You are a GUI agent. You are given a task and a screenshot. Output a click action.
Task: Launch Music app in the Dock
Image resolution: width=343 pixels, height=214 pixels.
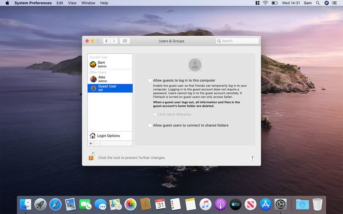(205, 204)
